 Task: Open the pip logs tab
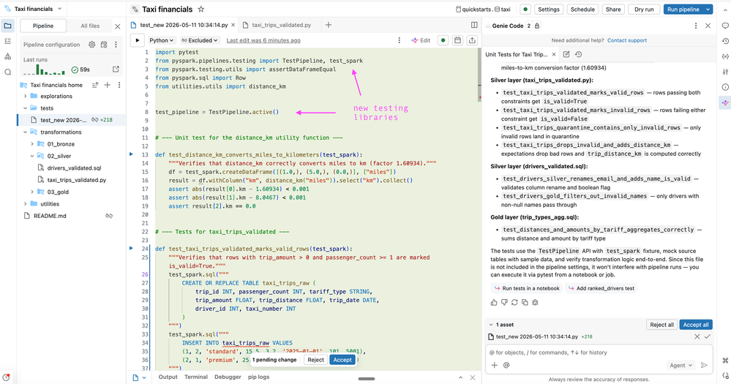point(259,377)
